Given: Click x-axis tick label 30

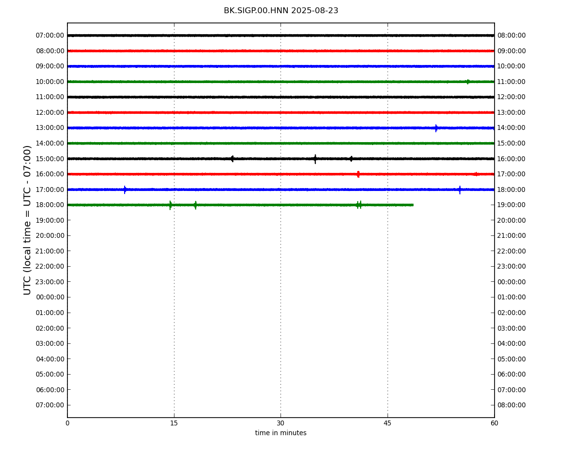Looking at the screenshot, I should (x=281, y=423).
